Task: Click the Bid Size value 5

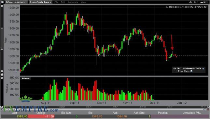Action: (x=77, y=116)
